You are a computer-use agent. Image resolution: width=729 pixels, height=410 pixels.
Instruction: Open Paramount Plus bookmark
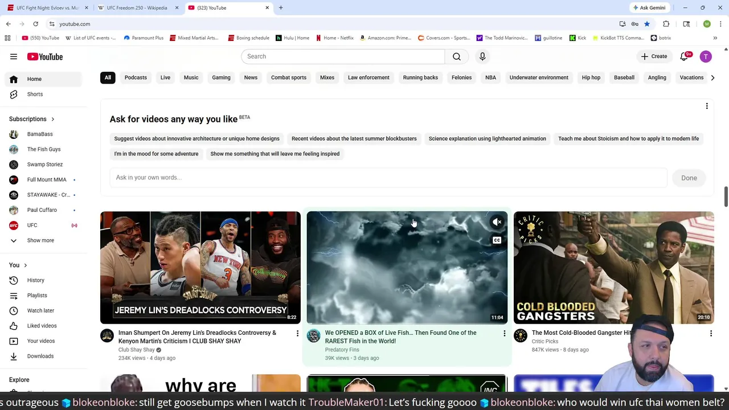[143, 38]
